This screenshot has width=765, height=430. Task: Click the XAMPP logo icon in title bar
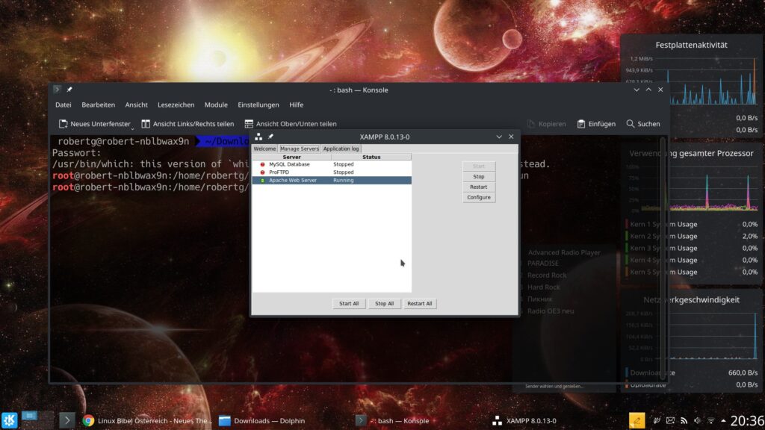258,137
